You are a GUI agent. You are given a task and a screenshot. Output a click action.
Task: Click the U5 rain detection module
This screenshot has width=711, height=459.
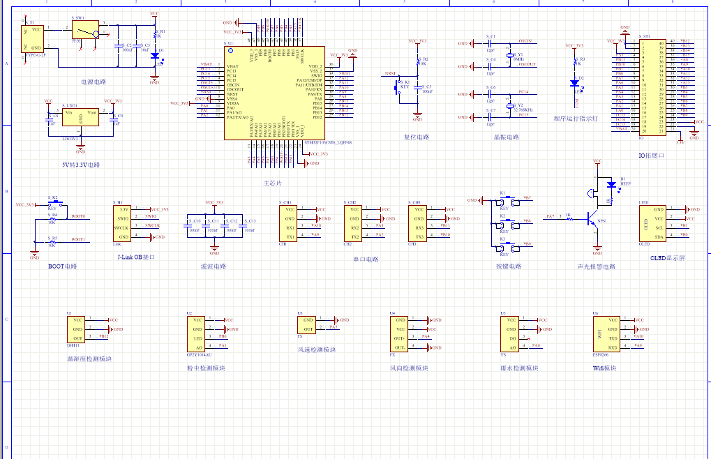[509, 333]
